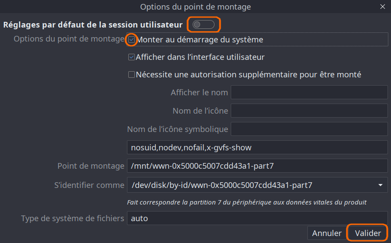The height and width of the screenshot is (243, 391).
Task: Click the nosuid,nodev,nofail mount options field
Action: tap(257, 148)
